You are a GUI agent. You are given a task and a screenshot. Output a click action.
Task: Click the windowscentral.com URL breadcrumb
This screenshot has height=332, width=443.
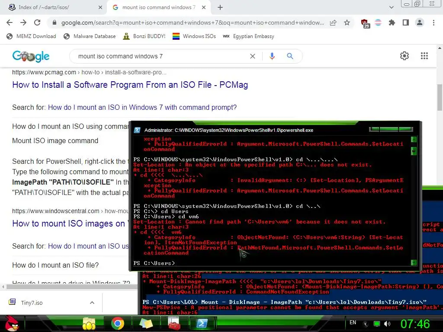pos(71,211)
